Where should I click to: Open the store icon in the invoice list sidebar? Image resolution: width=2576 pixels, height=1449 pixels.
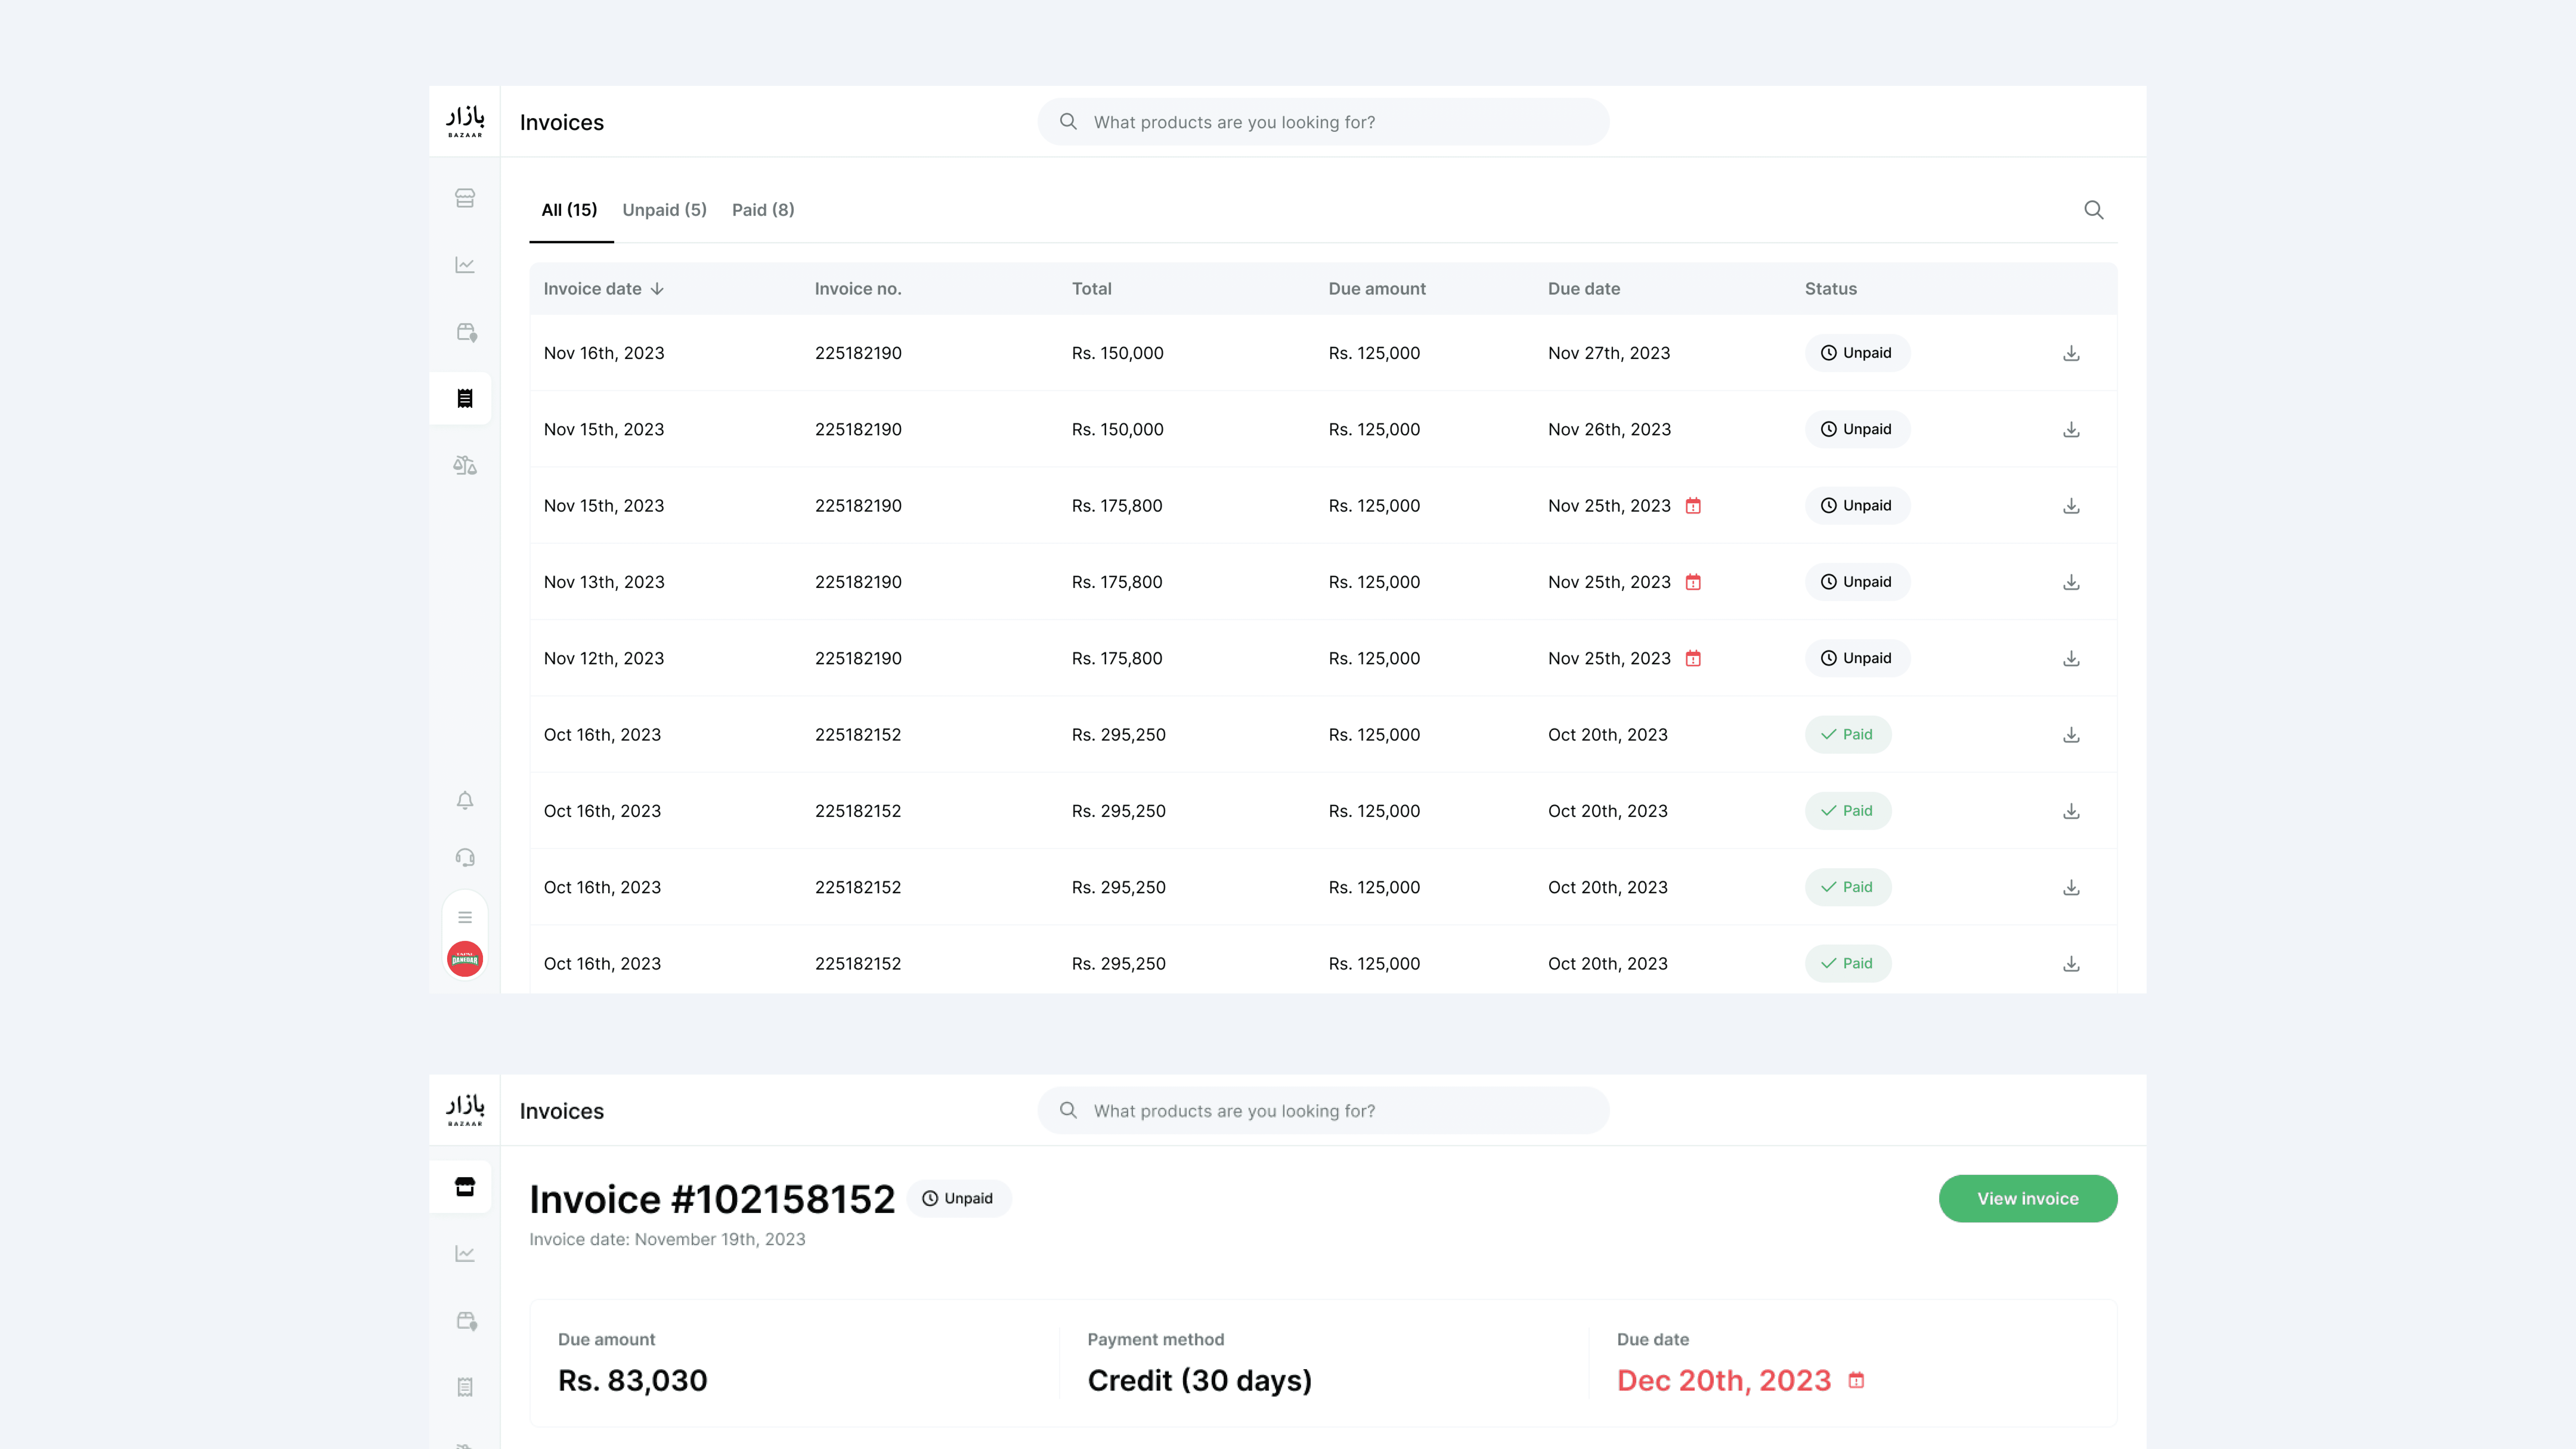tap(465, 198)
